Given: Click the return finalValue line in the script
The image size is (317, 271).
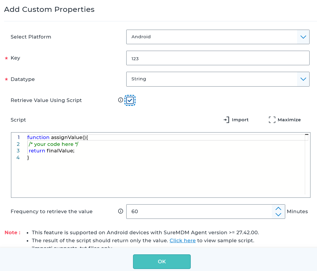Looking at the screenshot, I should click(52, 151).
